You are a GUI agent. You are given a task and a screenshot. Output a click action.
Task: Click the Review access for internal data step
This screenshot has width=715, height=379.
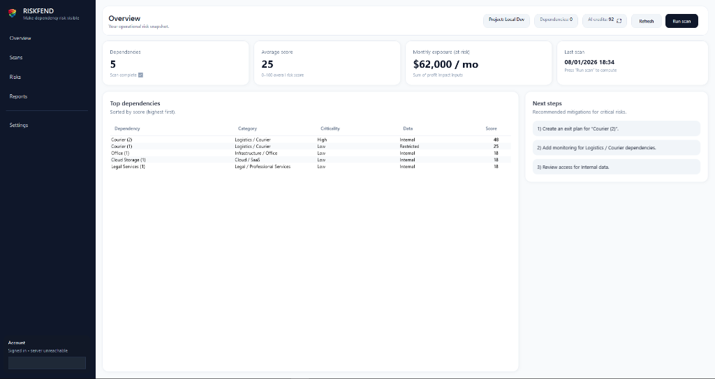point(616,168)
